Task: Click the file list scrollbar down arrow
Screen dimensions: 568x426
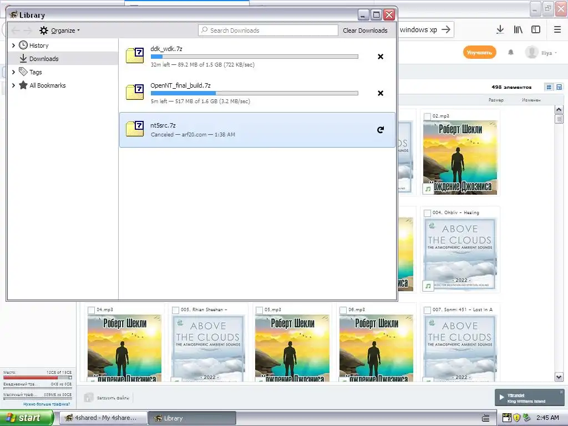Action: 559,377
